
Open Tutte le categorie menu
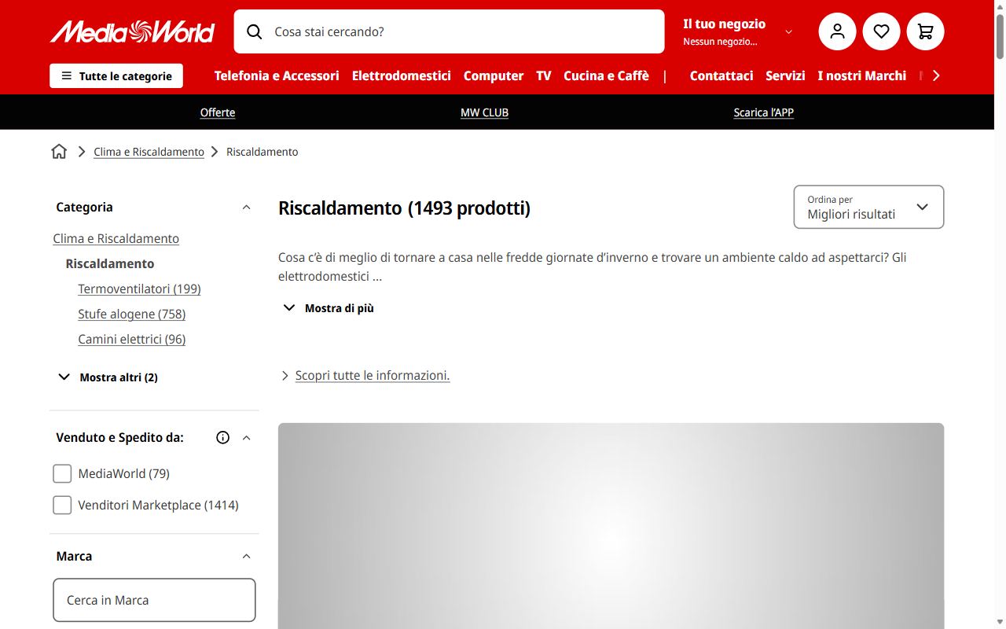click(116, 75)
